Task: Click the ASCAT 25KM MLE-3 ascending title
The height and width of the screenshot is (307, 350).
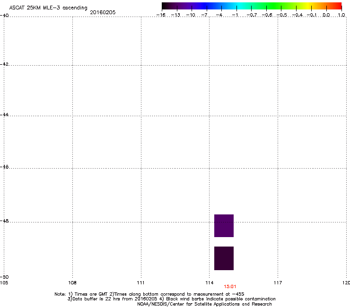Action: coord(48,8)
